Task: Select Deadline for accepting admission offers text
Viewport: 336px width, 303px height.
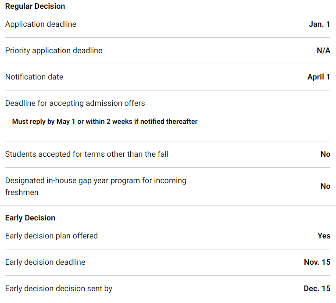Action: pos(75,103)
